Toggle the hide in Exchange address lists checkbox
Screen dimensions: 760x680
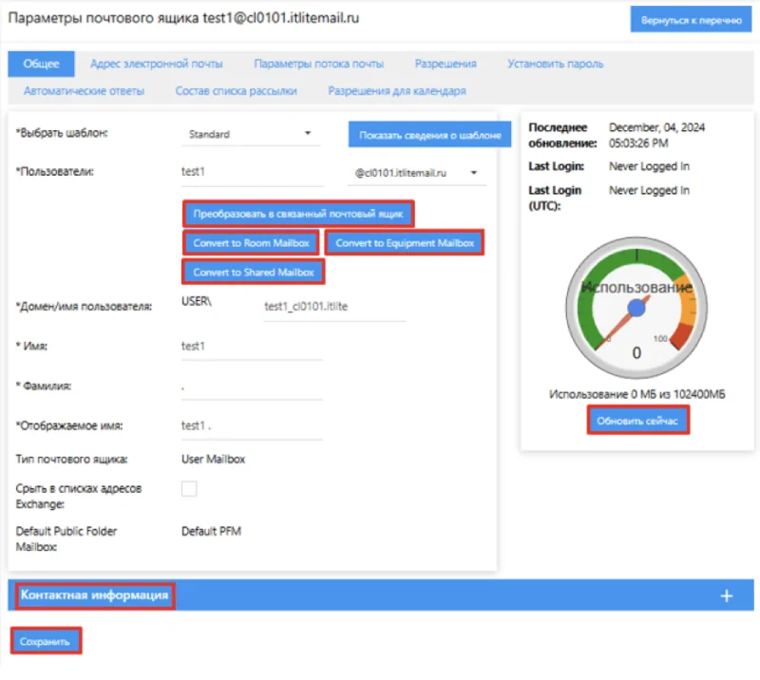click(x=189, y=488)
